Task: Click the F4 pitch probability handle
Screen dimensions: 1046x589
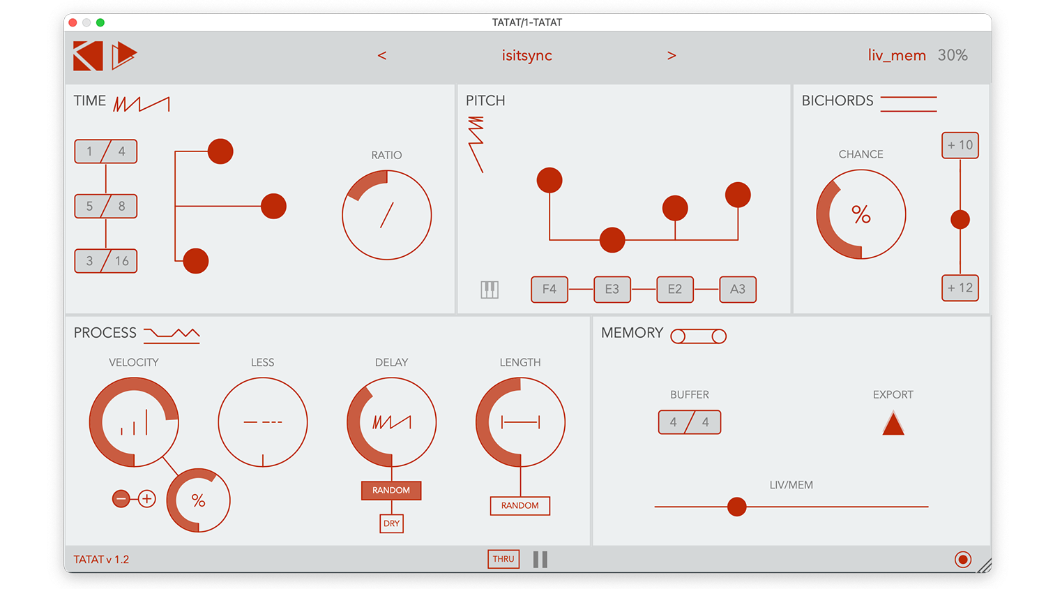Action: point(549,181)
